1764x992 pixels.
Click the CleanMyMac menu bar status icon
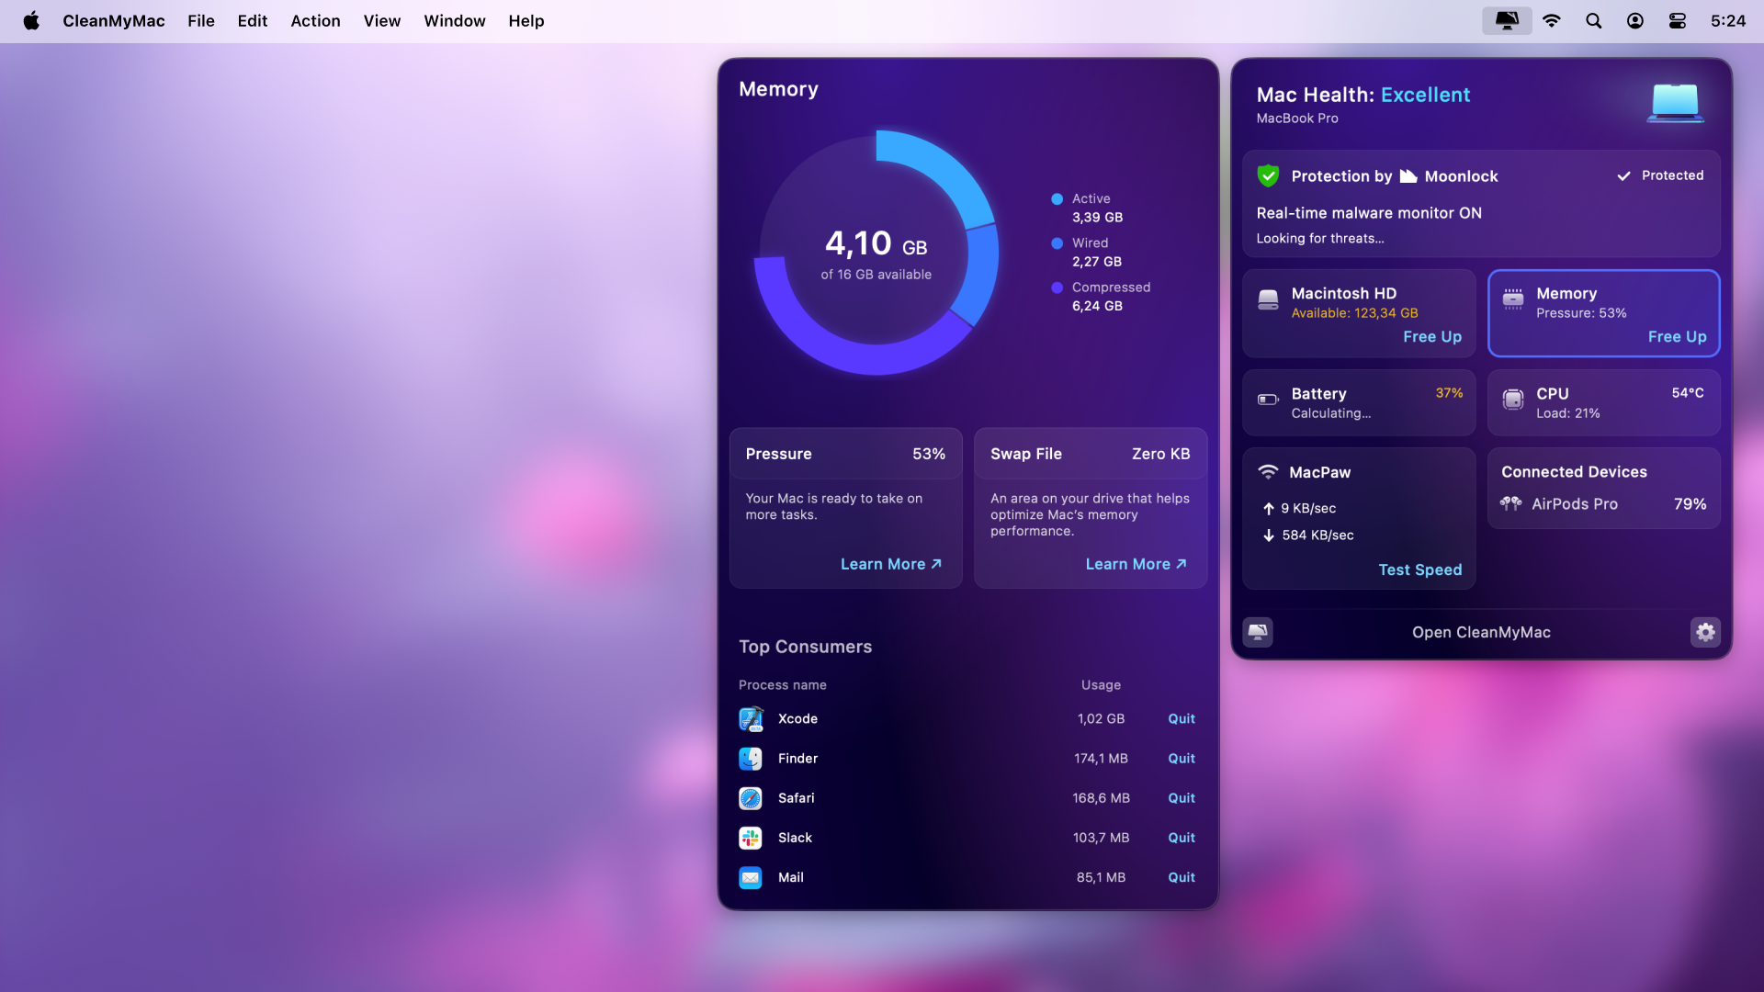[x=1507, y=20]
